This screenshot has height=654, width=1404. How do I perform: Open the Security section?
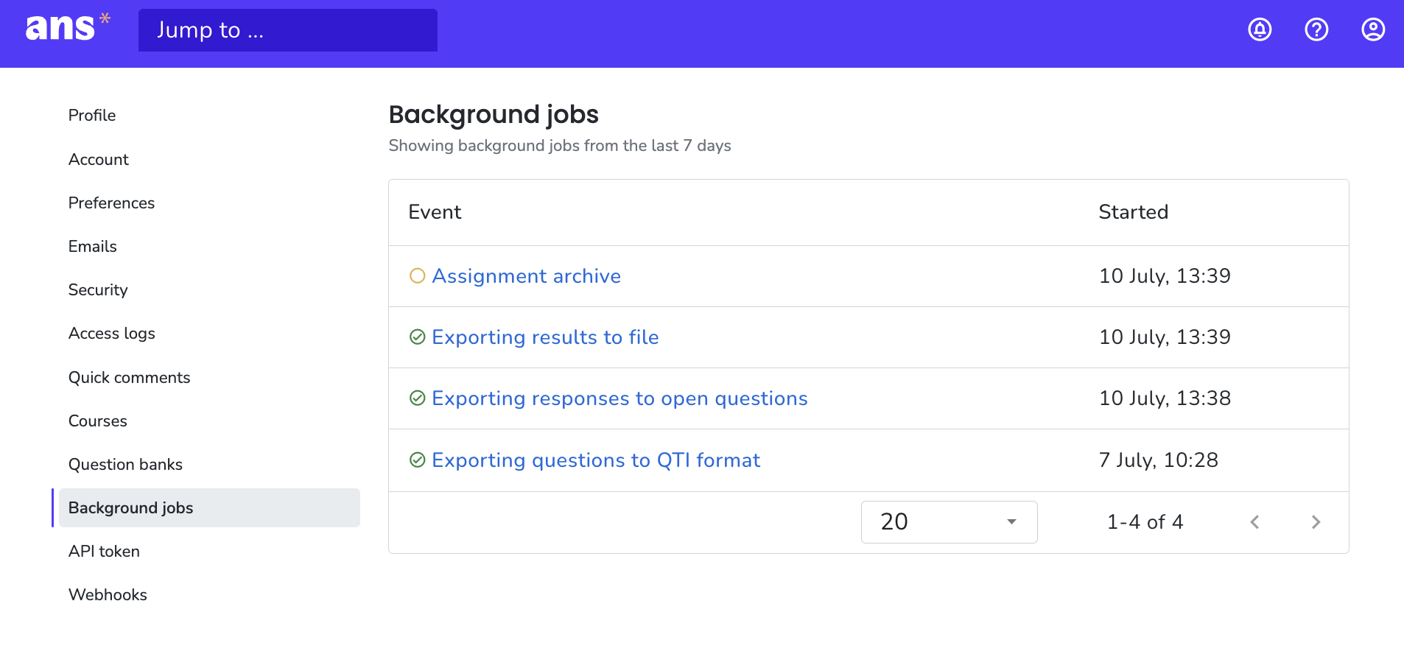(x=98, y=290)
